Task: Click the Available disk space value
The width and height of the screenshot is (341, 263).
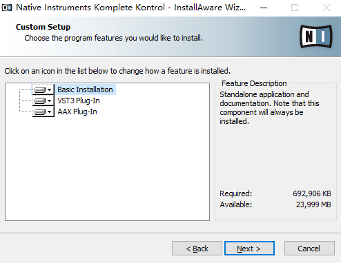Action: [x=313, y=204]
